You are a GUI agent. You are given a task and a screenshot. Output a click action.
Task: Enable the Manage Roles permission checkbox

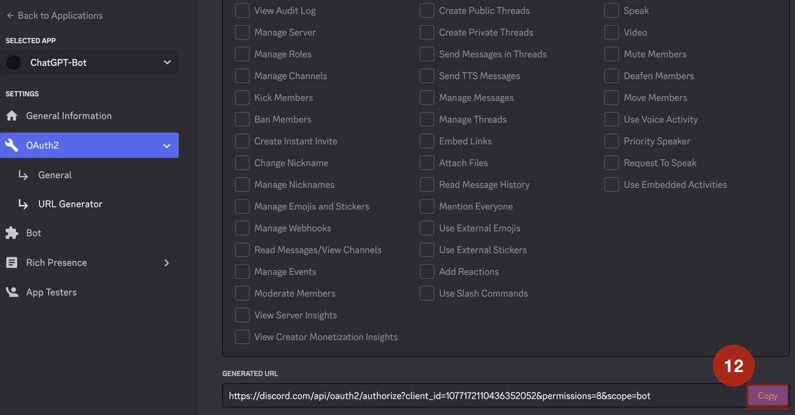[x=242, y=54]
